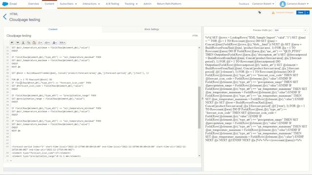Click the 'FOR @t = 1 TO Rowcount(@text) DO' line
312x175 pixels.
point(32,79)
